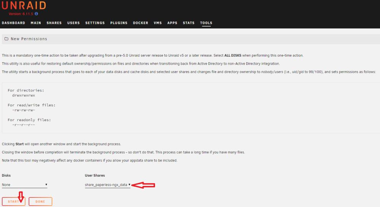The width and height of the screenshot is (380, 207).
Task: Switch to the Plugins page
Action: [119, 23]
